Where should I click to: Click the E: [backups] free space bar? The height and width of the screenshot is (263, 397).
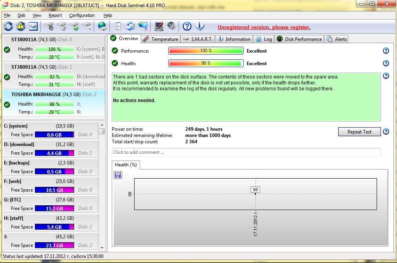click(55, 172)
